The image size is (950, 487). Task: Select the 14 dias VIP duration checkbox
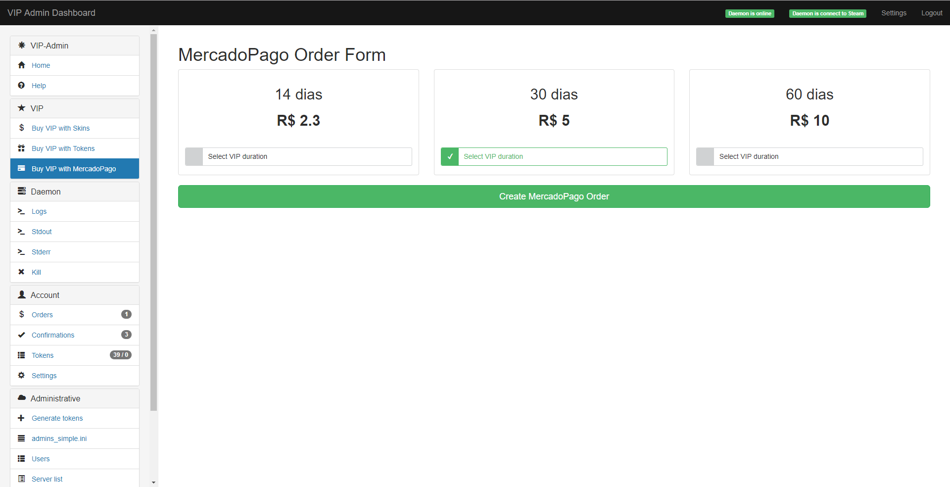[194, 156]
